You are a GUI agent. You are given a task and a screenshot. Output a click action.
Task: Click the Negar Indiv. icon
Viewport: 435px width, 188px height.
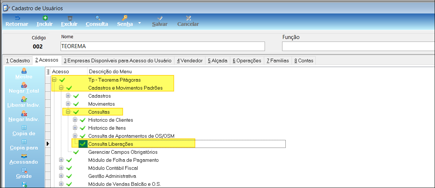pyautogui.click(x=24, y=114)
